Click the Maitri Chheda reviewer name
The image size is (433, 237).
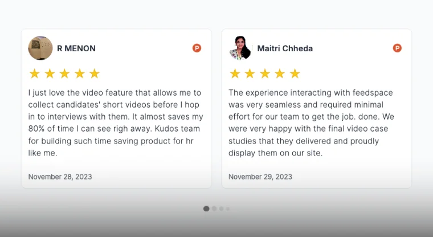(x=285, y=48)
